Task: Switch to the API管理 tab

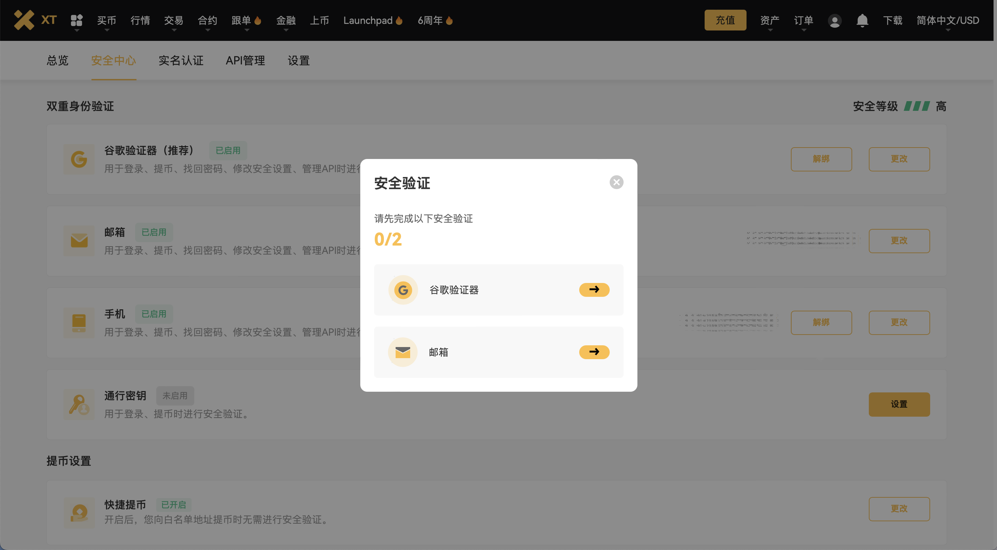Action: point(245,60)
